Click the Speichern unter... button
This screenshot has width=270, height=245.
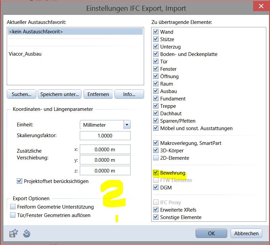tap(60, 94)
